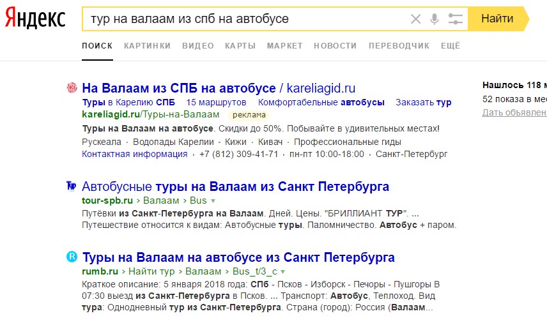Open the Маркет tab
The height and width of the screenshot is (325, 547).
point(284,46)
